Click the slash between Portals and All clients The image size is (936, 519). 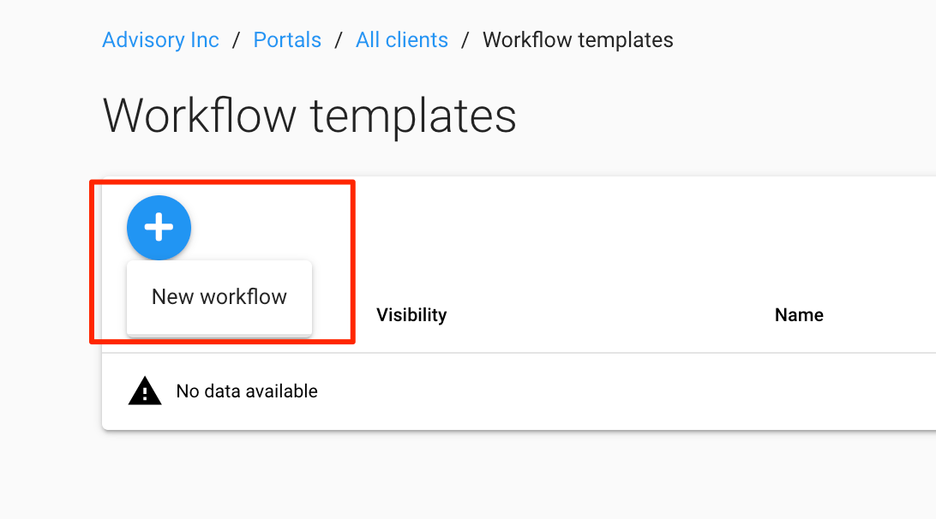coord(339,40)
